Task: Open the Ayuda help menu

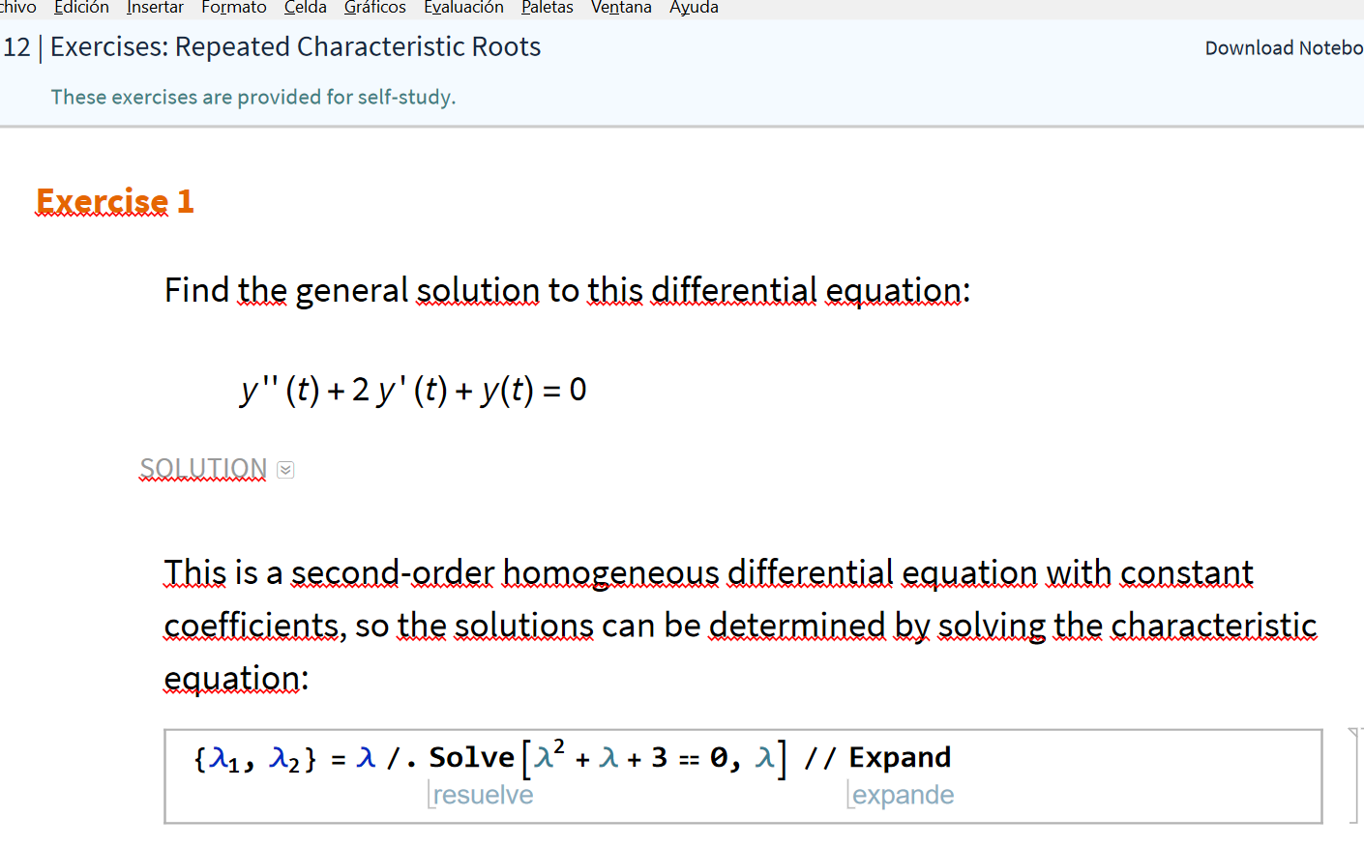Action: tap(694, 8)
